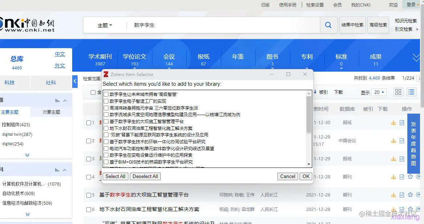Open HTML reading for 中国会议 row
This screenshot has width=424, height=224.
click(402, 141)
